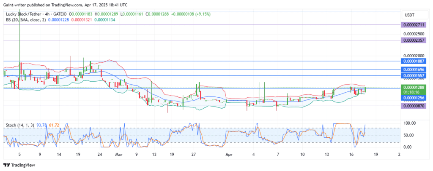433x171 pixels.
Task: Click the 7 date on time axis
Action: (x=278, y=155)
